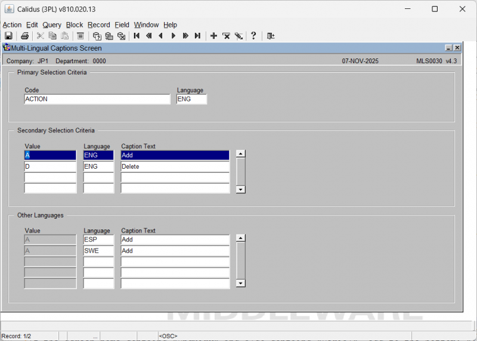Open the Action menu
The height and width of the screenshot is (341, 477).
(12, 25)
